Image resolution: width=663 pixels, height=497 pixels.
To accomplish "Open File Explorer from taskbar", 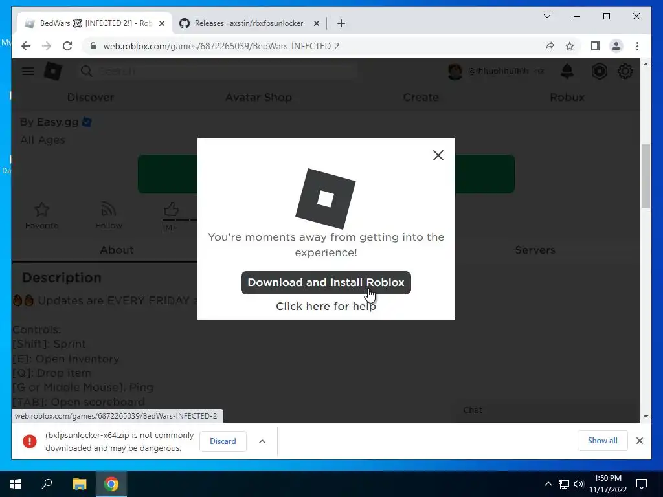I will (79, 484).
